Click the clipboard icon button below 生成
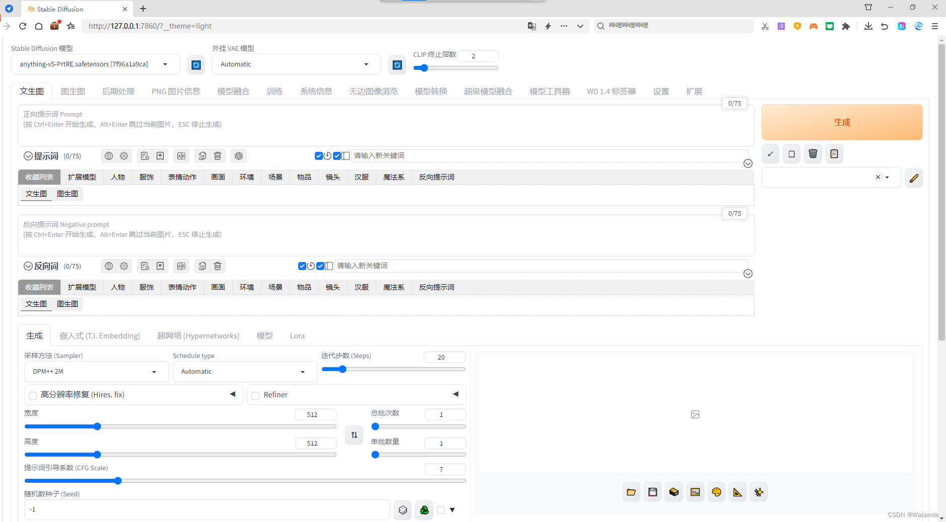Image resolution: width=946 pixels, height=522 pixels. click(834, 154)
